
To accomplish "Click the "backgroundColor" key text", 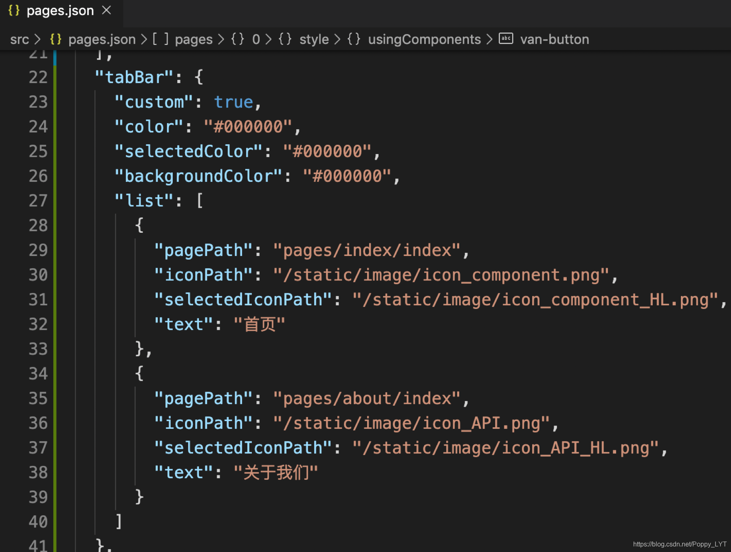I will click(198, 176).
